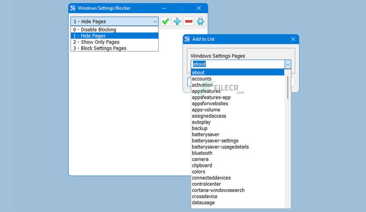Image resolution: width=366 pixels, height=212 pixels.
Task: Select '0 - Disable Blocking' option
Action: click(x=115, y=30)
